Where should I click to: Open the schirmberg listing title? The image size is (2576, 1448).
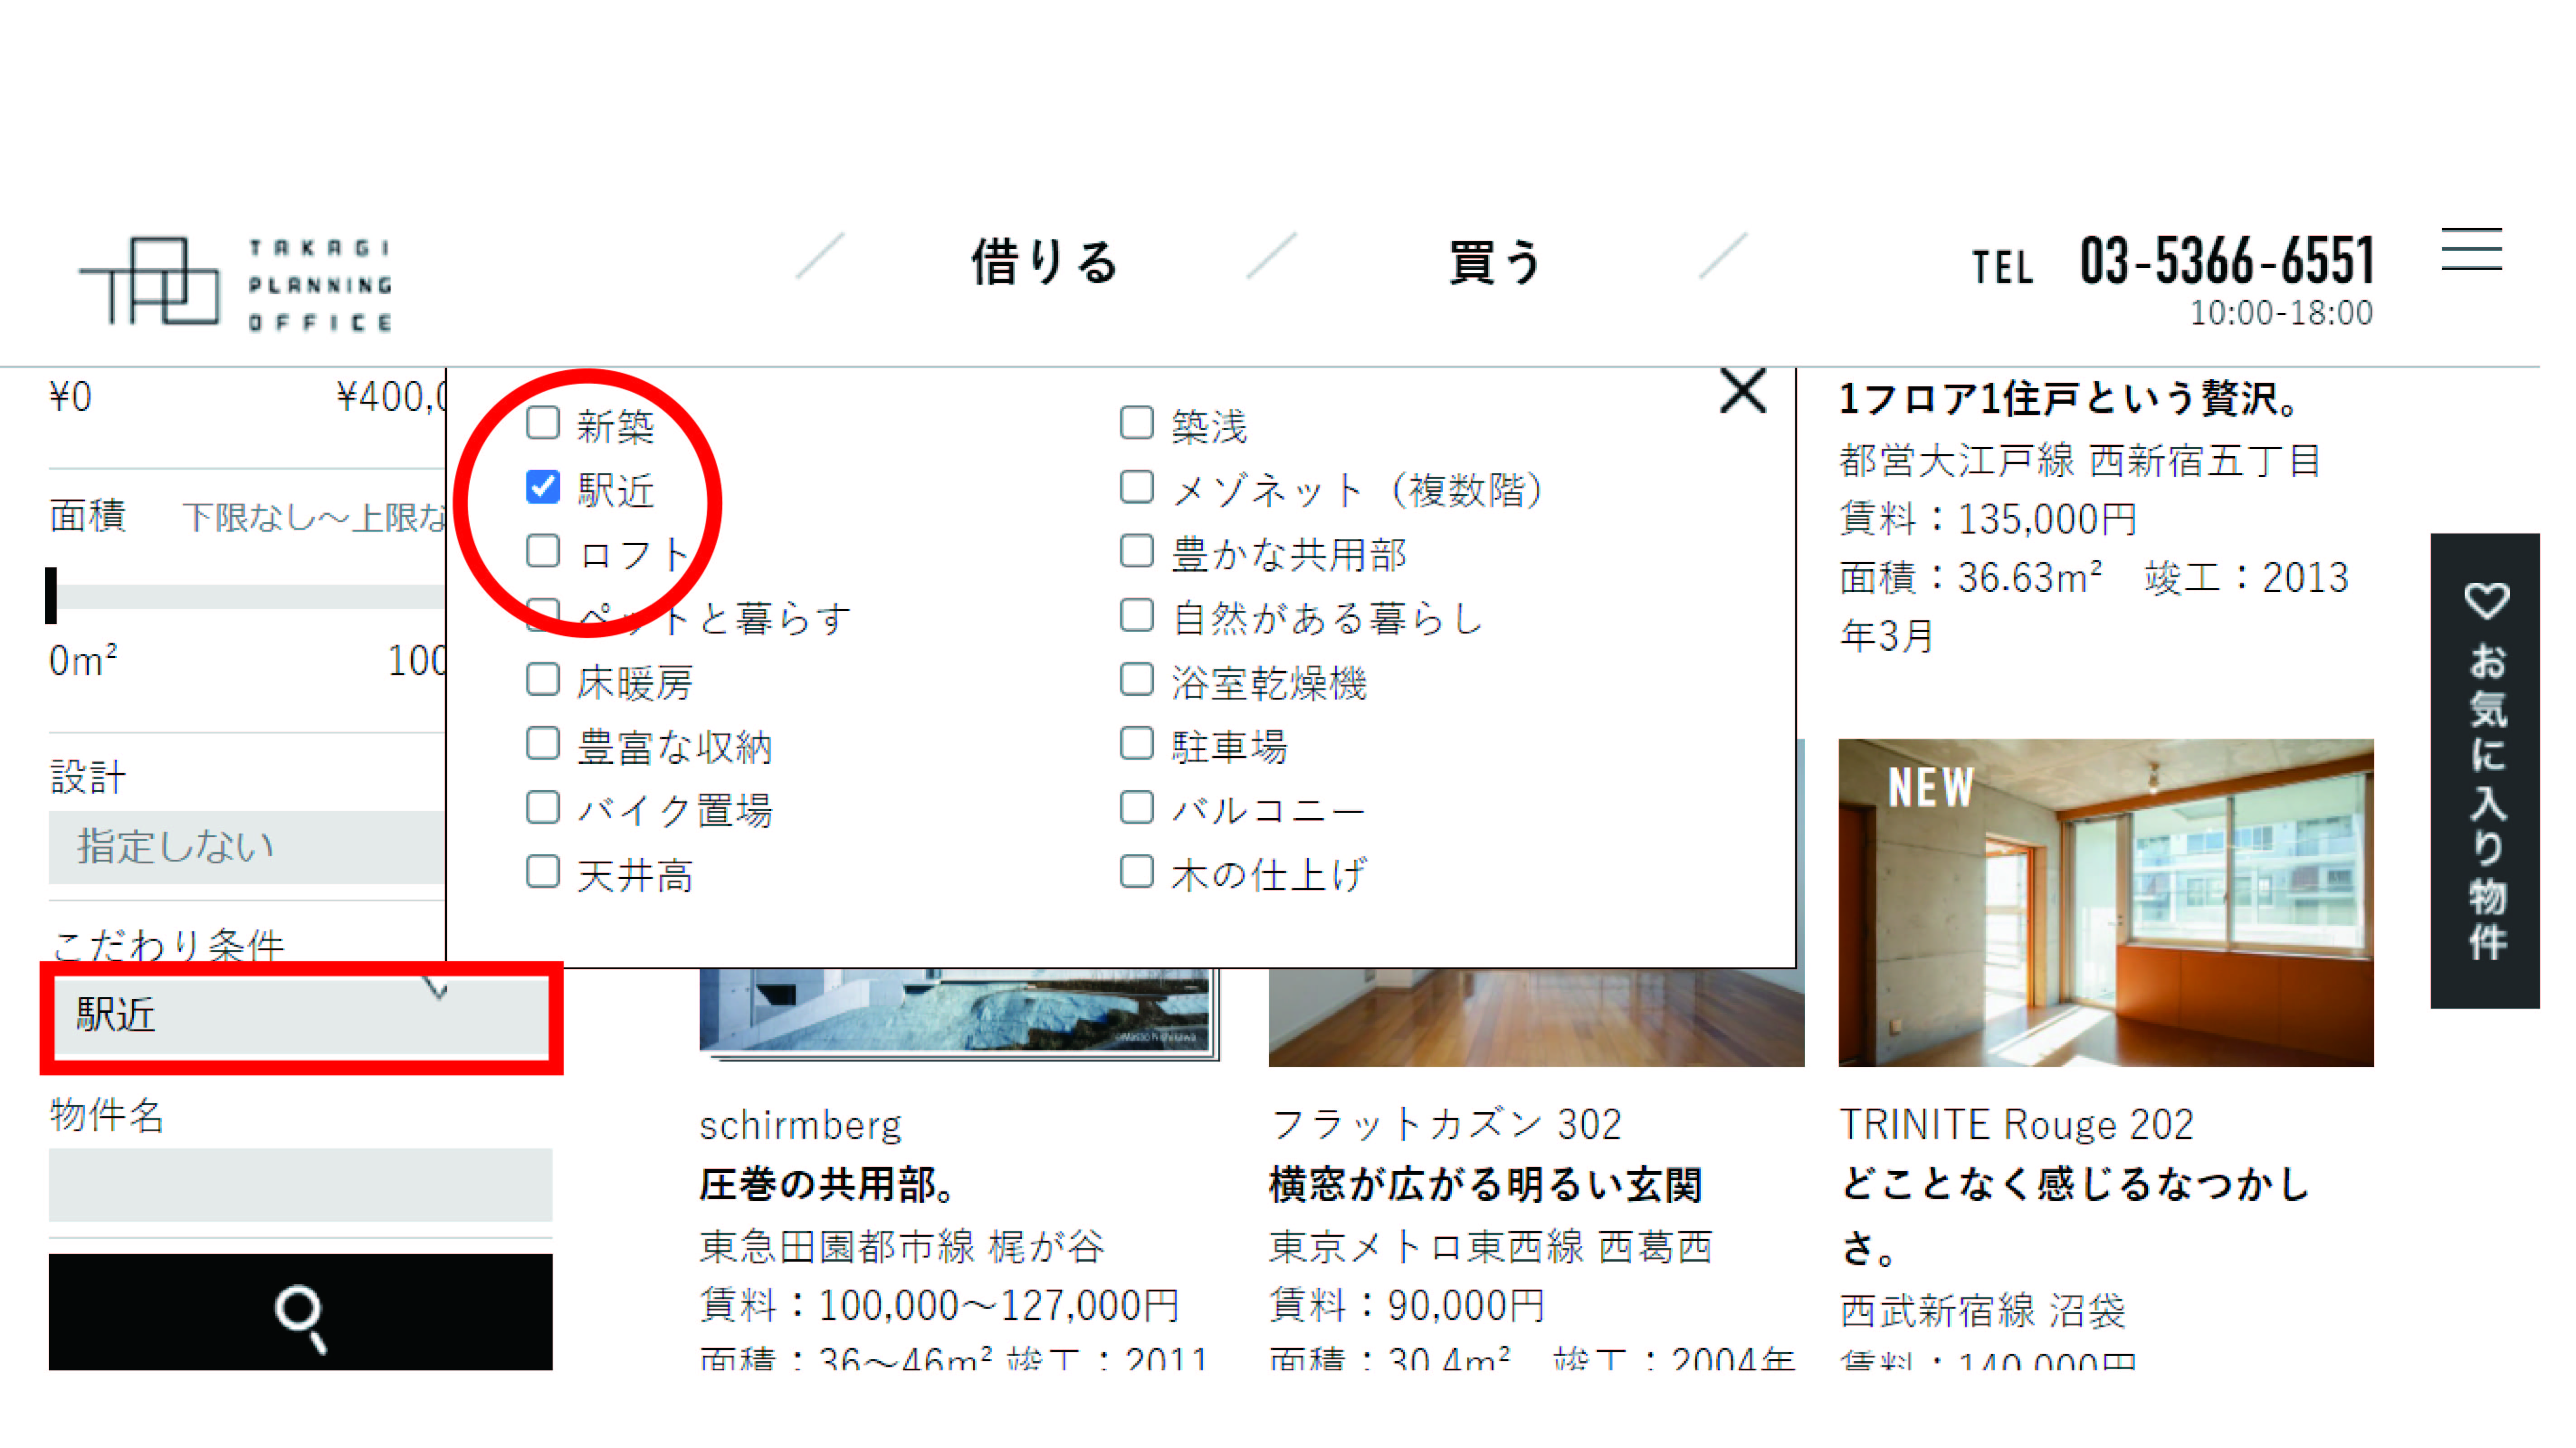(x=800, y=1125)
